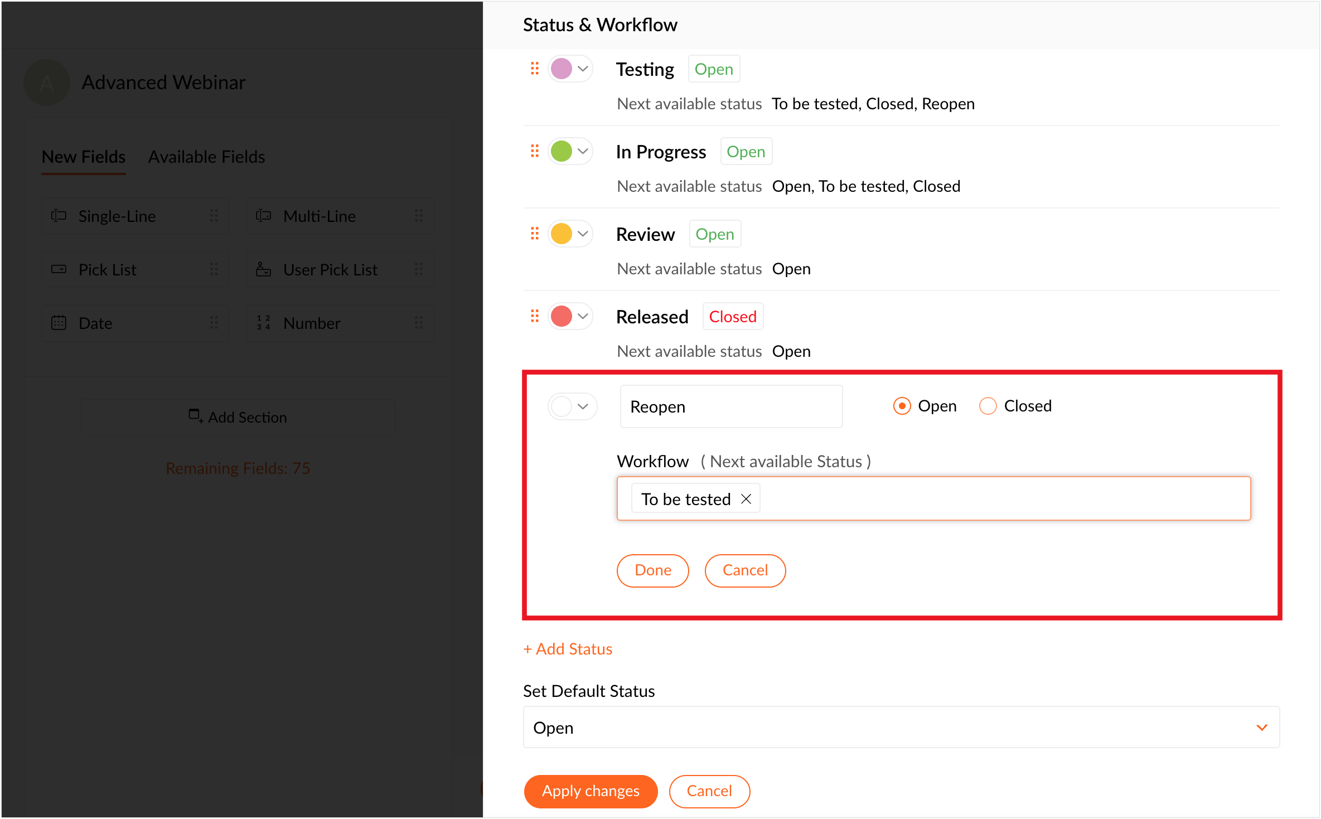Image resolution: width=1321 pixels, height=819 pixels.
Task: Click the Done button
Action: click(652, 570)
